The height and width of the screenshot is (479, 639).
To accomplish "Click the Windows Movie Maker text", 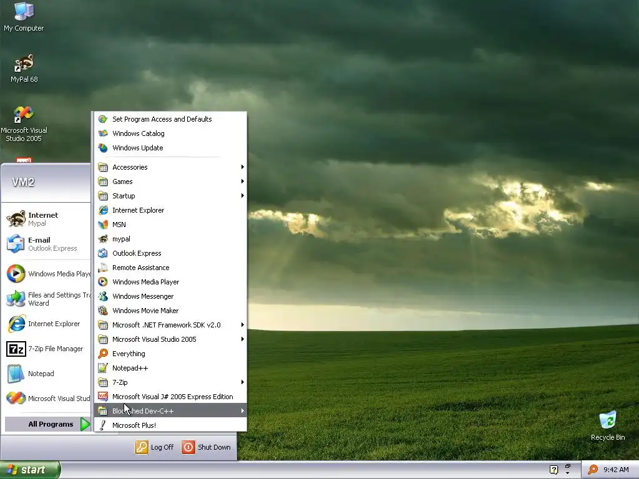I will (x=145, y=311).
